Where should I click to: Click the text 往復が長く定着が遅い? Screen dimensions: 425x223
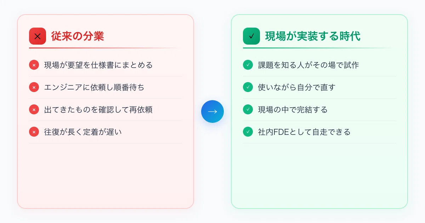(x=83, y=132)
